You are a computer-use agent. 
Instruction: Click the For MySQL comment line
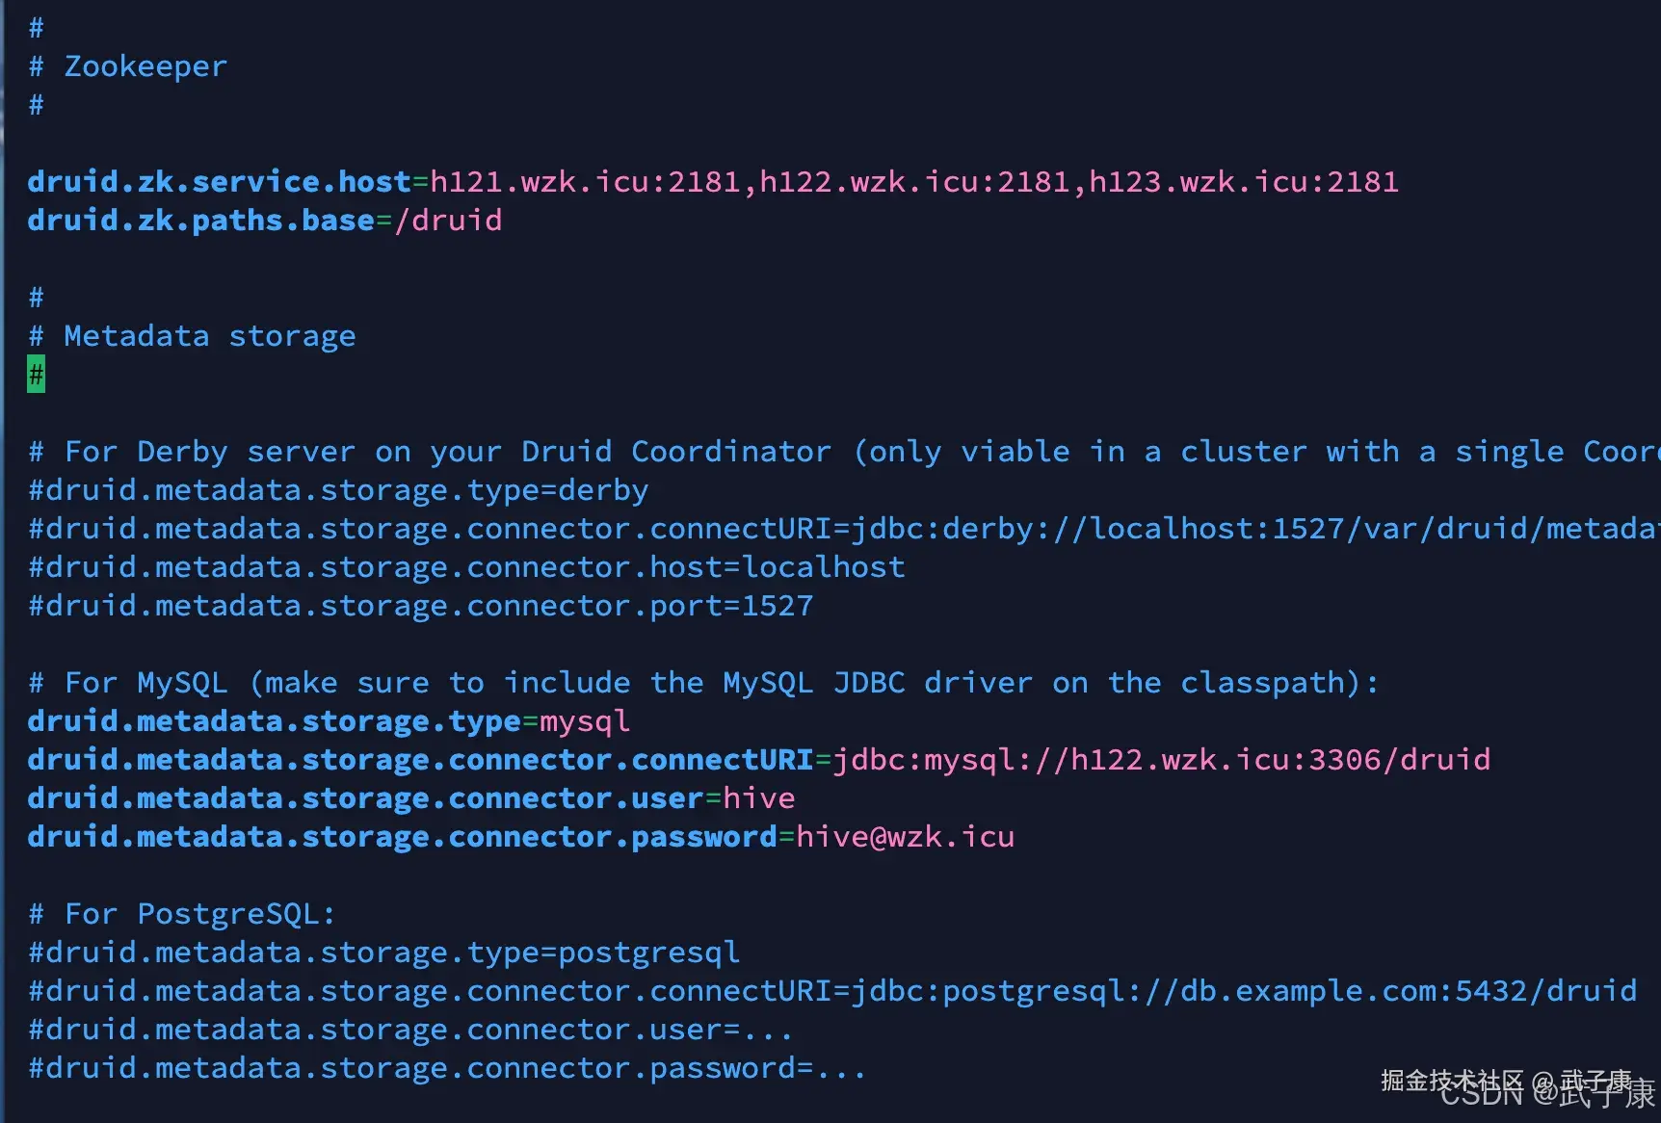pos(703,683)
